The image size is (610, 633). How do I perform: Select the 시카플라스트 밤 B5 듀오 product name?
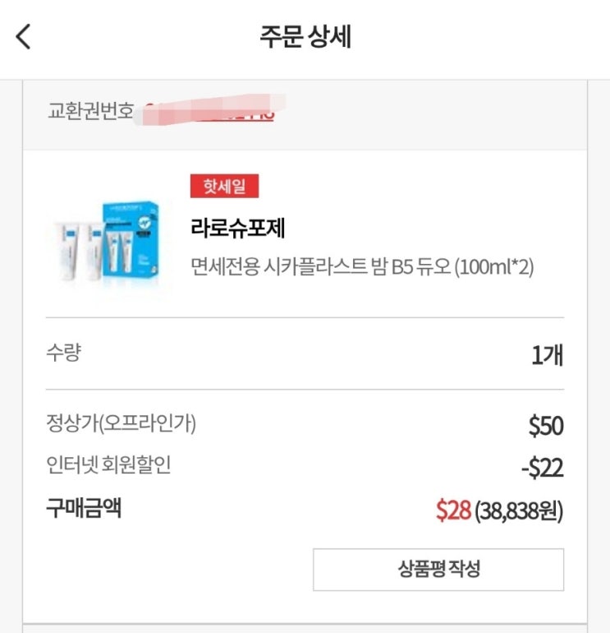(361, 267)
